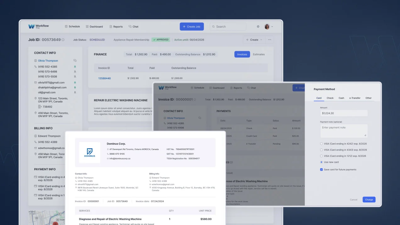400x225 pixels.
Task: Click card icon beside VISA exp. 8/2026 in Payment Info
Action: pyautogui.click(x=36, y=186)
